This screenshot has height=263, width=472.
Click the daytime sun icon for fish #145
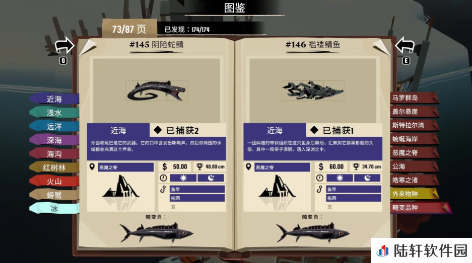pyautogui.click(x=183, y=178)
